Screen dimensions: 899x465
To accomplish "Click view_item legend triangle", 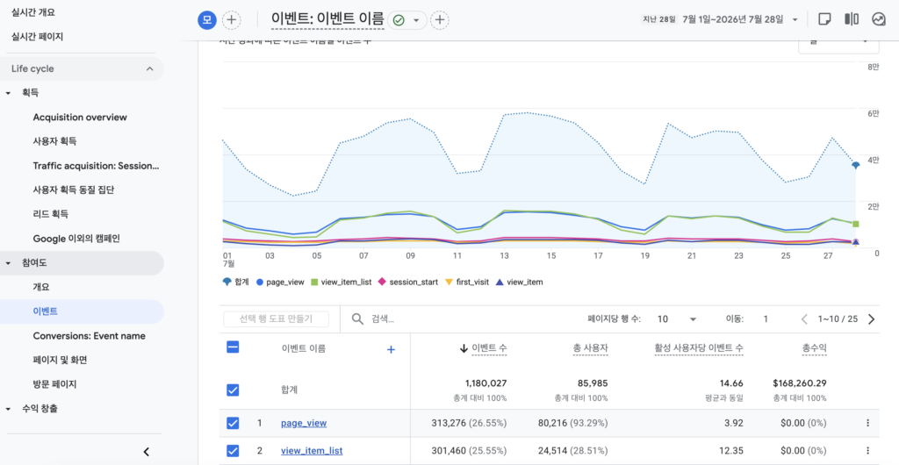I will [500, 282].
